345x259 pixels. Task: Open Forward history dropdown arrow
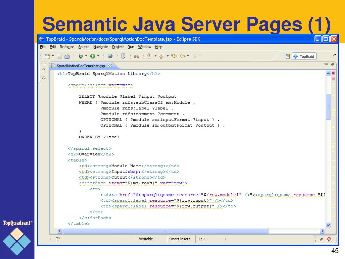click(200, 56)
